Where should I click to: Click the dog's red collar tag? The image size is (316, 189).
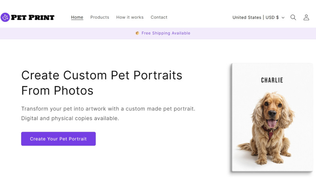click(x=270, y=135)
